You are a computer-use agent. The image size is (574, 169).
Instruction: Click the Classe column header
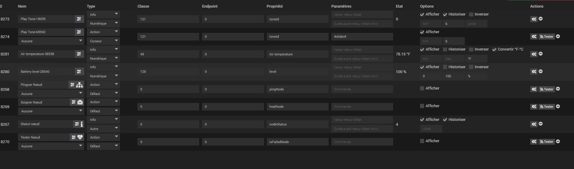point(143,6)
